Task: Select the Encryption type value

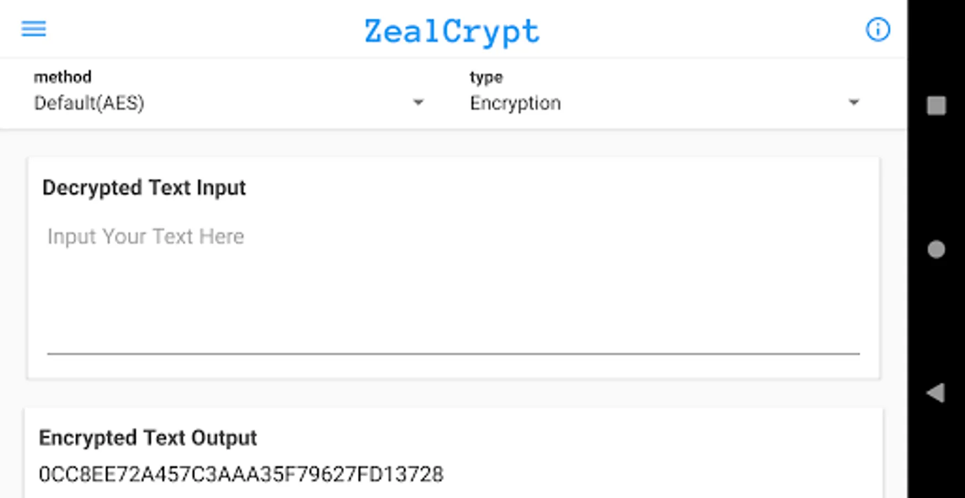Action: click(515, 103)
